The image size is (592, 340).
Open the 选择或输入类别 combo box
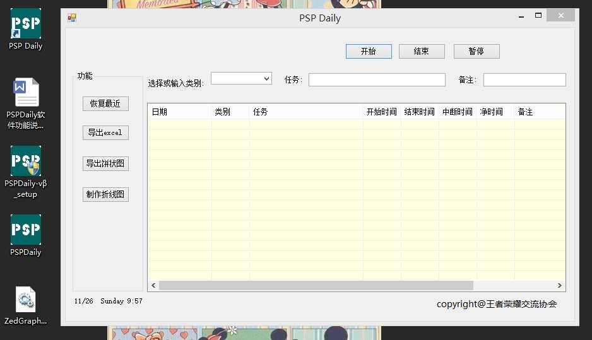point(241,78)
